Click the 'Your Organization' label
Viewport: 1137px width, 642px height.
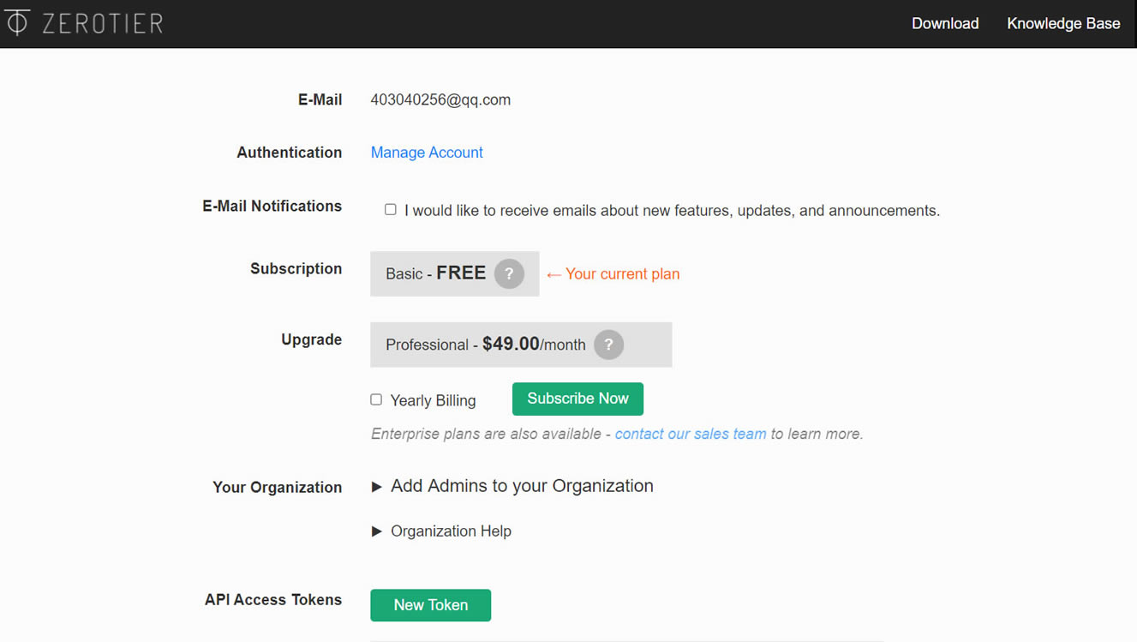pyautogui.click(x=277, y=488)
